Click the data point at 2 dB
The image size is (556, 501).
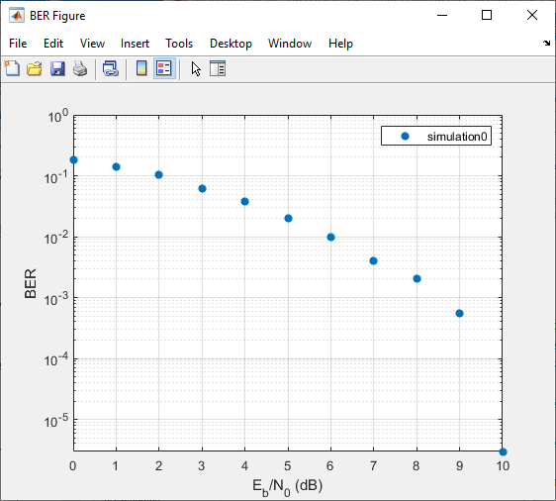tap(159, 174)
